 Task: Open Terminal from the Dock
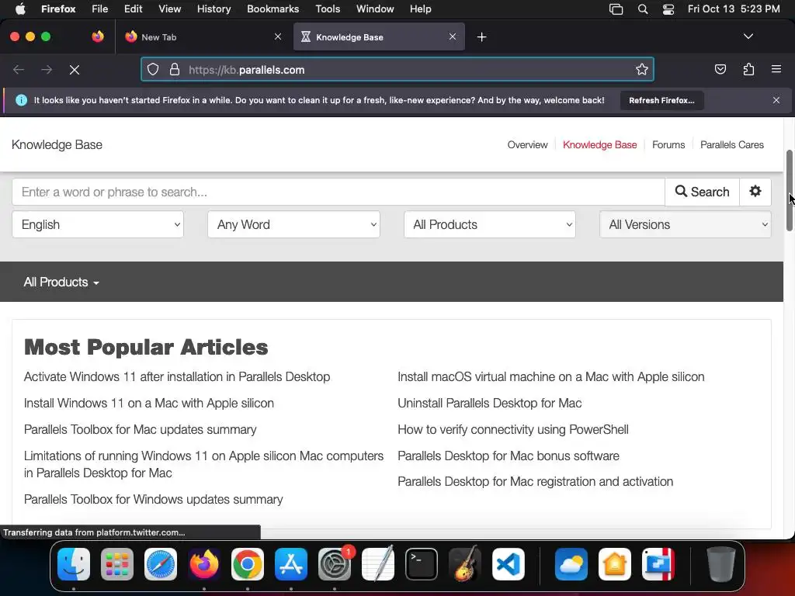422,564
